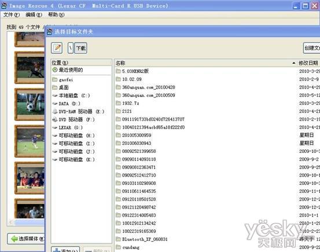320x252 pixels.
Task: Click the date 2010-2-9 cell
Action: point(308,79)
